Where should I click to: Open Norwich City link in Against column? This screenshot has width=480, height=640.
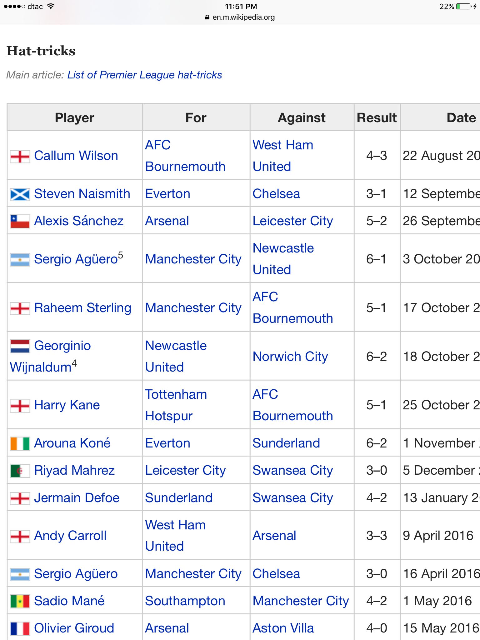pyautogui.click(x=290, y=357)
